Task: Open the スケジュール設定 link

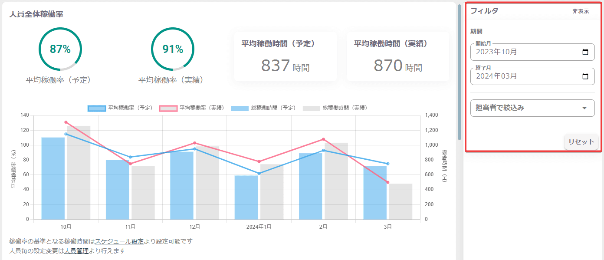Action: (119, 241)
